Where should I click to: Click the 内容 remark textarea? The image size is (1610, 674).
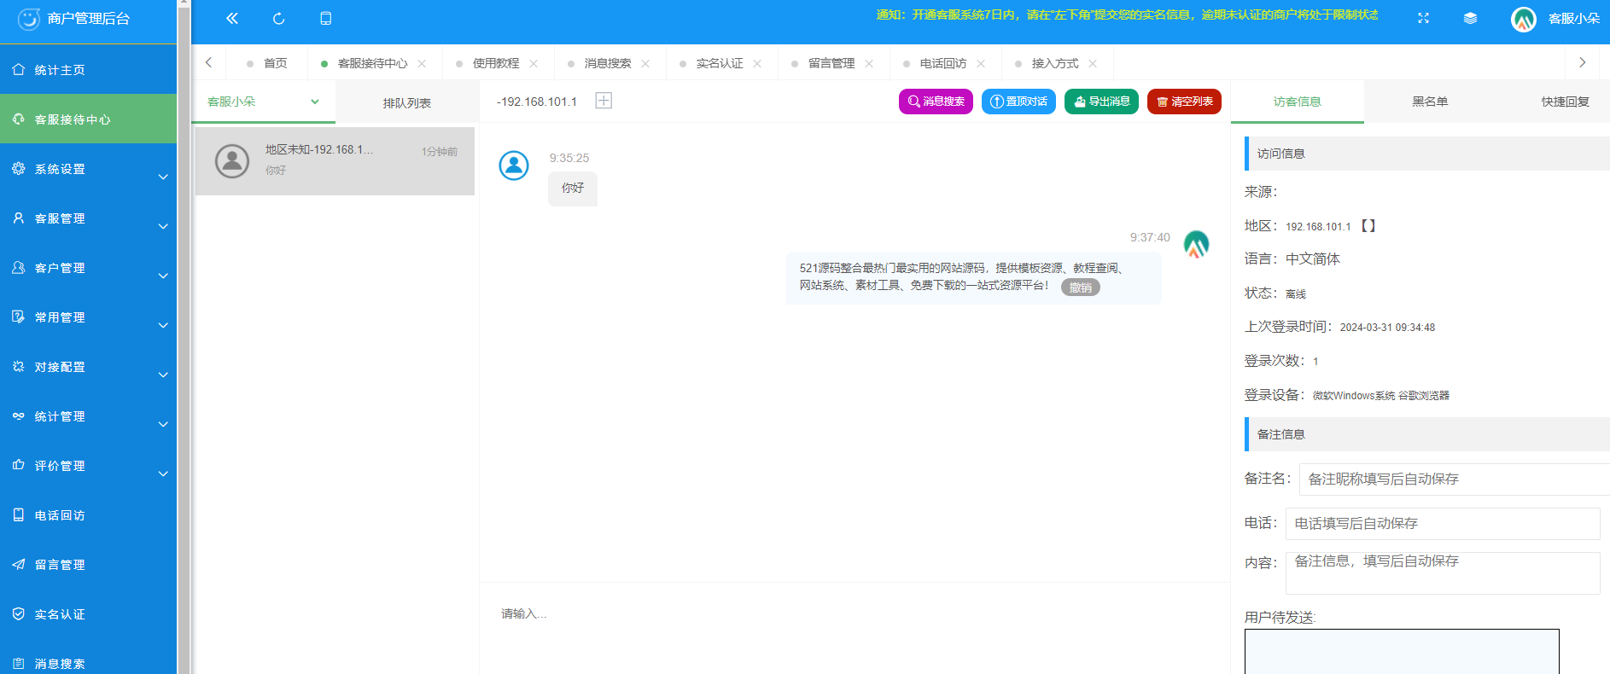(1443, 573)
